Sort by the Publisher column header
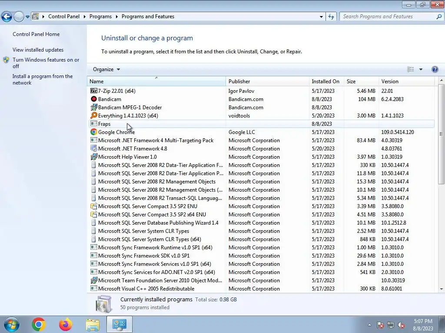445x333 pixels. point(267,81)
